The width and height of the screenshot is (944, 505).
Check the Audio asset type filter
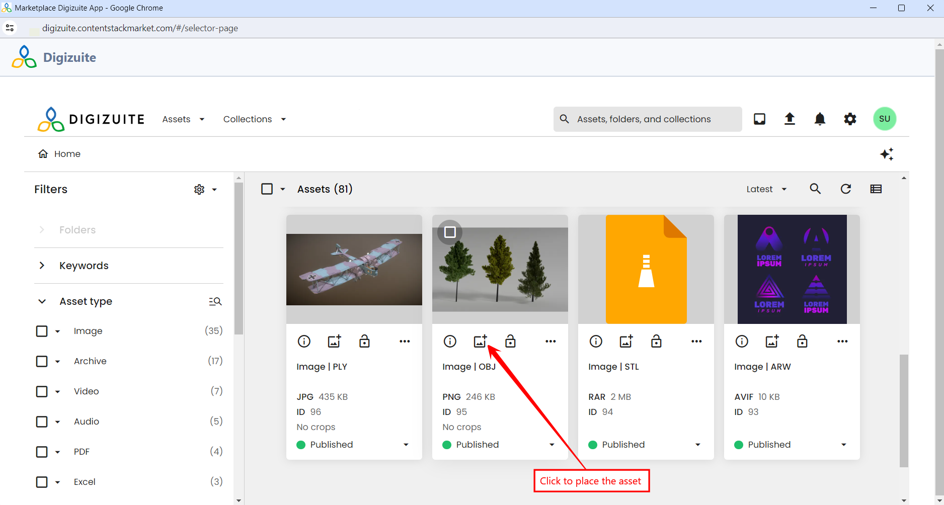click(42, 422)
